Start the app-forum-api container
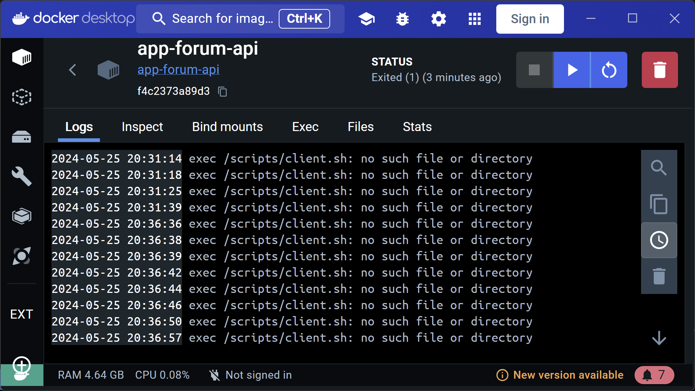The width and height of the screenshot is (695, 391). pos(572,70)
